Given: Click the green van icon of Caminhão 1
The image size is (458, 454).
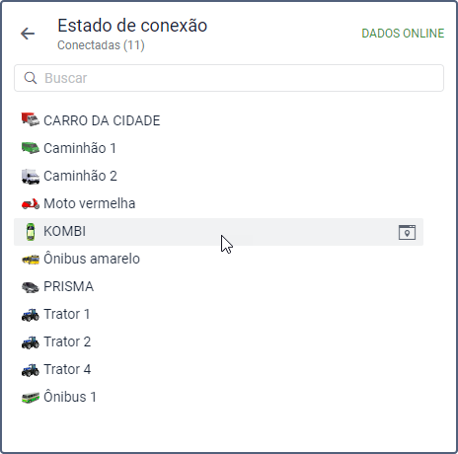Looking at the screenshot, I should (31, 148).
